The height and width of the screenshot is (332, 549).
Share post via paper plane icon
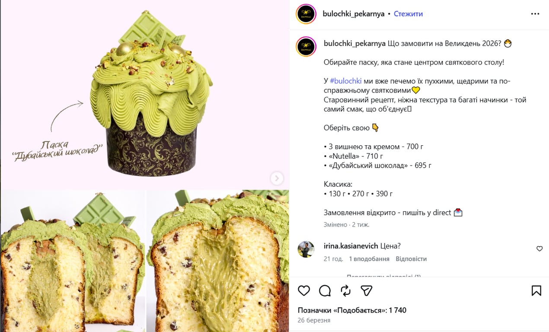[x=367, y=290]
